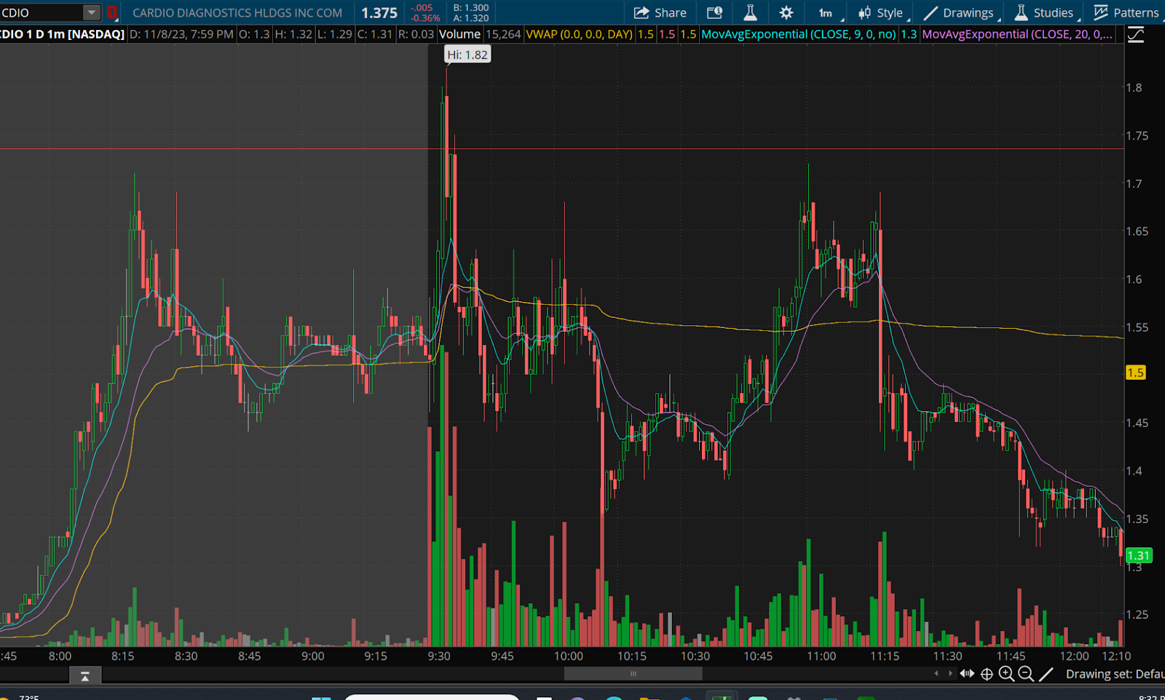Open chart settings gear icon
The width and height of the screenshot is (1165, 700).
point(786,12)
